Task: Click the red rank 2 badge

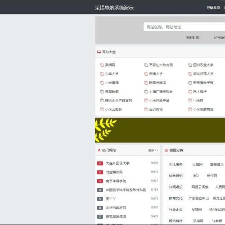Action: pos(100,172)
